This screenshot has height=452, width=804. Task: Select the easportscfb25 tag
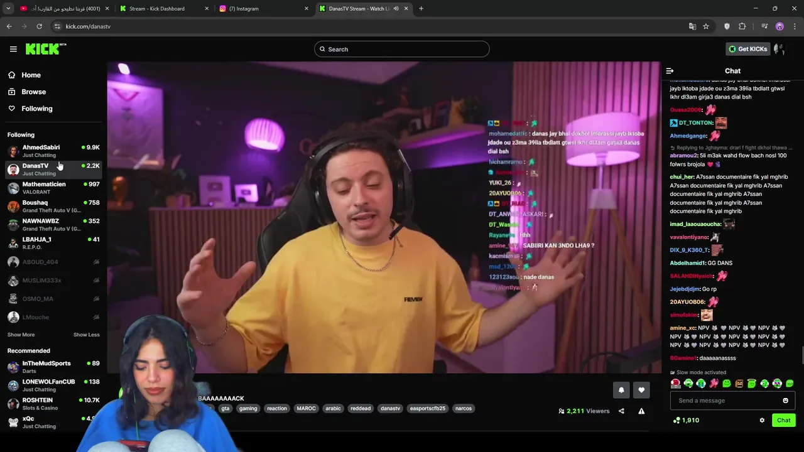[x=428, y=408]
